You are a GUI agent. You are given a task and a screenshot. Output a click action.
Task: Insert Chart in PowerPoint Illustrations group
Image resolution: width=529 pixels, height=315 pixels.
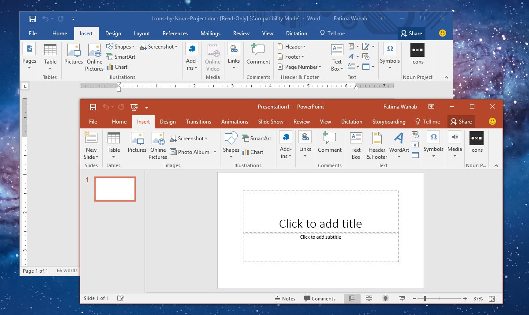click(253, 152)
